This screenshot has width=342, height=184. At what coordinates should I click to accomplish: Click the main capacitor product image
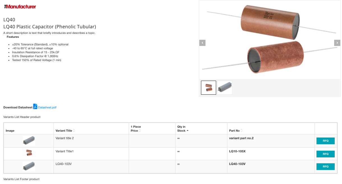[x=270, y=40]
